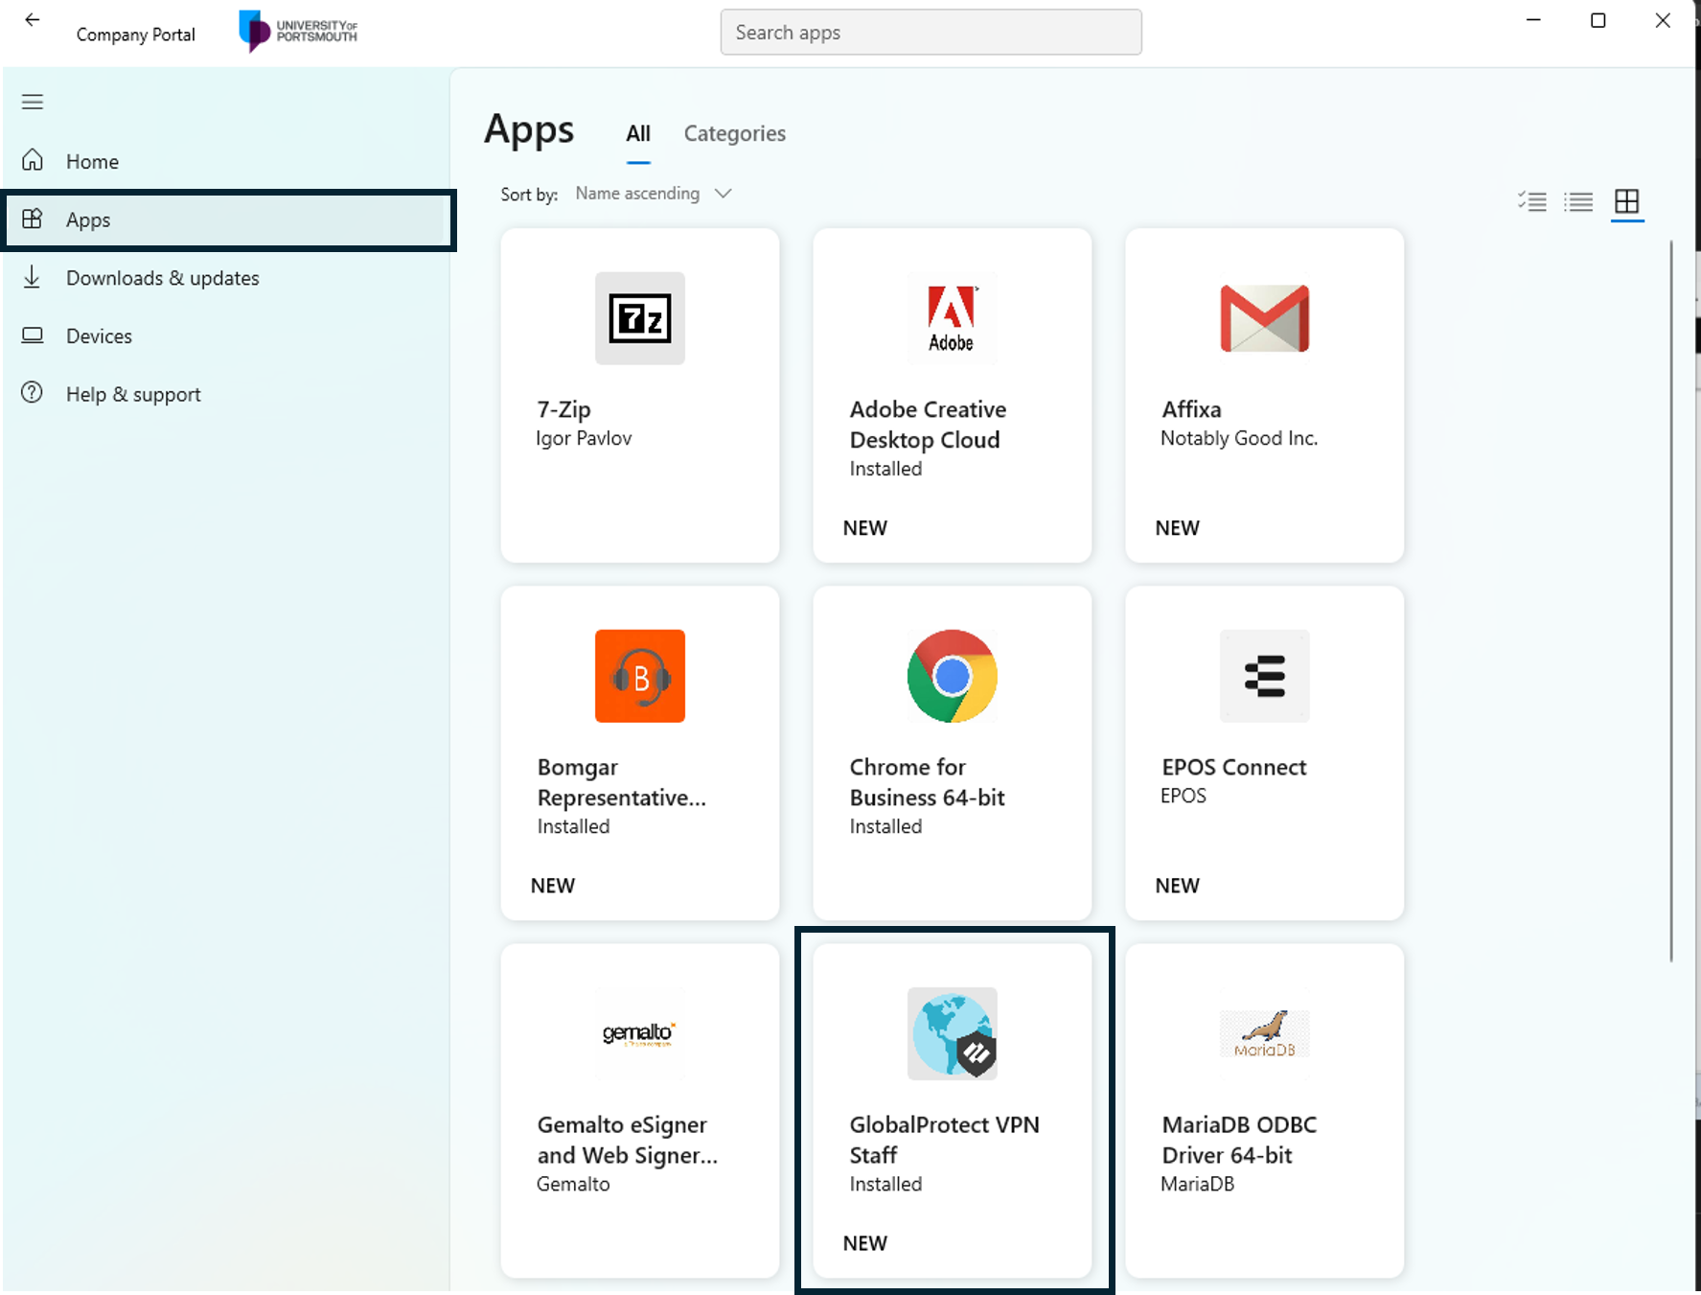Maximize the Company Portal window

1598,20
